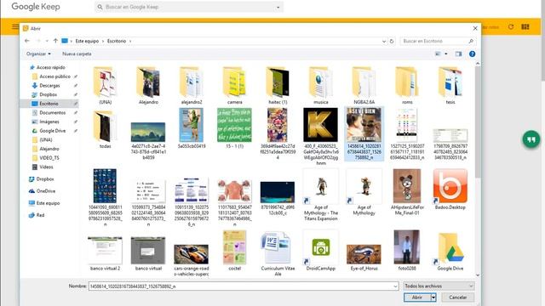Focus the Buscar en Escritorio search field

tap(438, 41)
